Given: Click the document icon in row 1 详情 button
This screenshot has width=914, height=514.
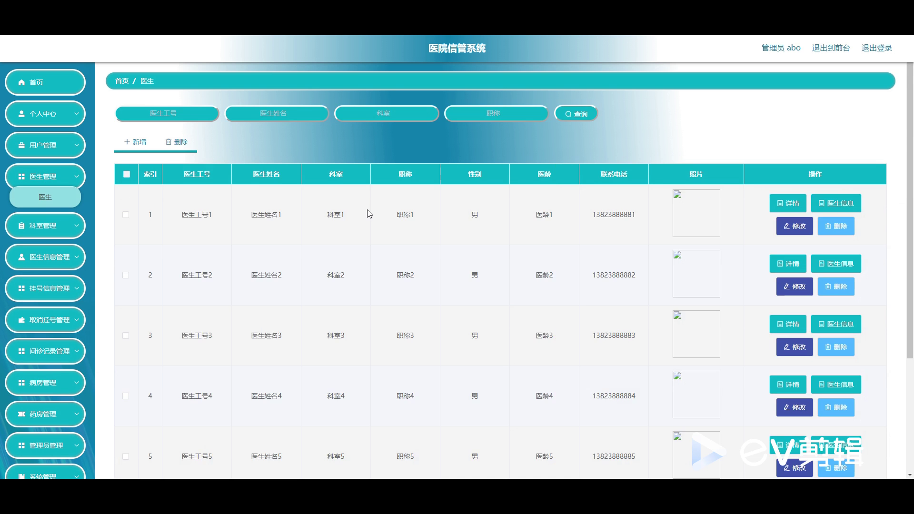Looking at the screenshot, I should click(780, 203).
